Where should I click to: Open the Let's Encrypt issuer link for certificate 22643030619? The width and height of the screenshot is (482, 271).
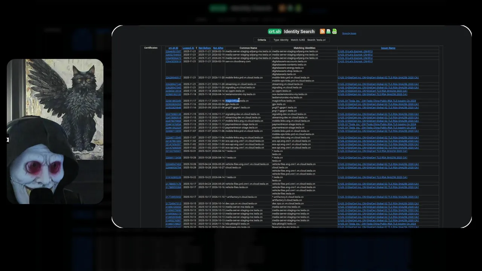(x=355, y=62)
